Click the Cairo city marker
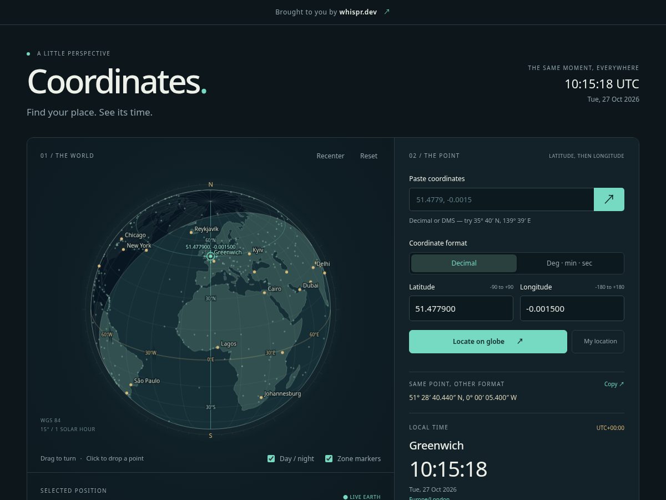 point(264,293)
